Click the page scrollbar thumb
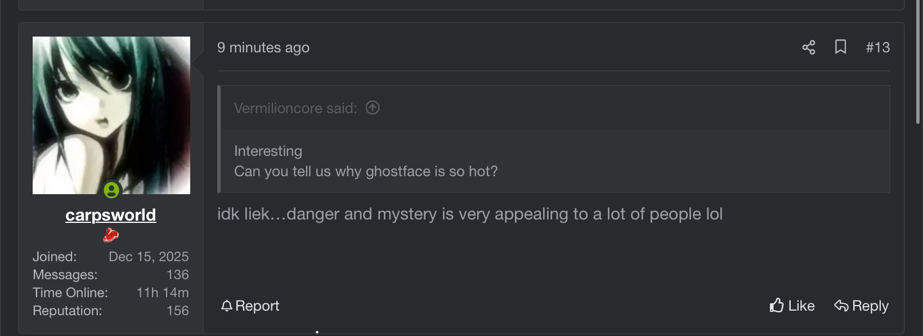923x336 pixels. tap(918, 62)
